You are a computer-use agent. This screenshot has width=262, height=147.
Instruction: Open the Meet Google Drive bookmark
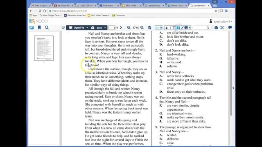(50, 16)
